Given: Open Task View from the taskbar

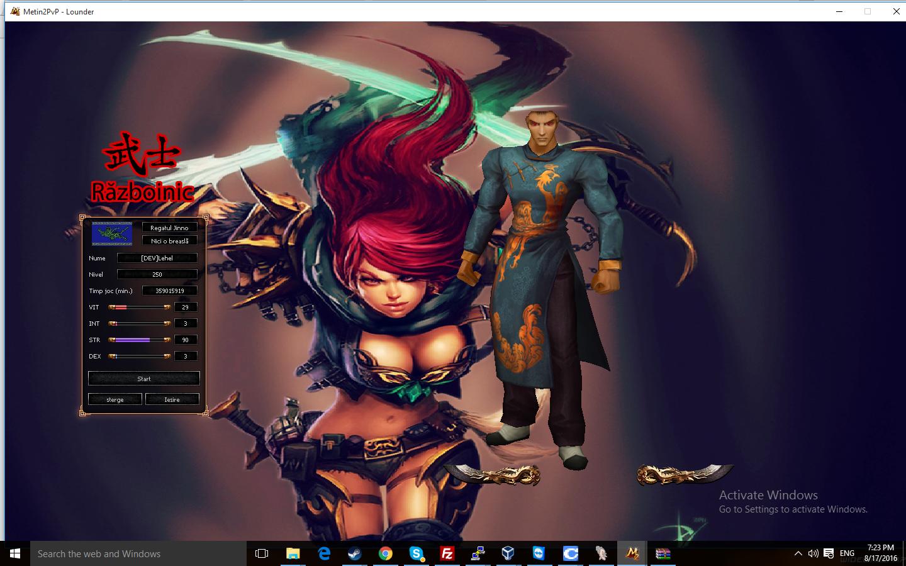Looking at the screenshot, I should pyautogui.click(x=262, y=553).
